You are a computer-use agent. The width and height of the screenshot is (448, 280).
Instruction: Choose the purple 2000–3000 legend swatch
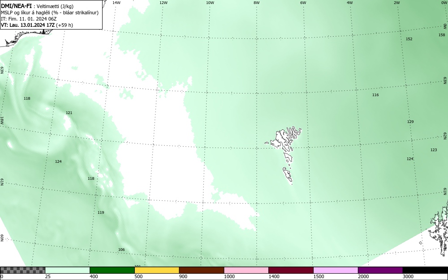(380, 270)
